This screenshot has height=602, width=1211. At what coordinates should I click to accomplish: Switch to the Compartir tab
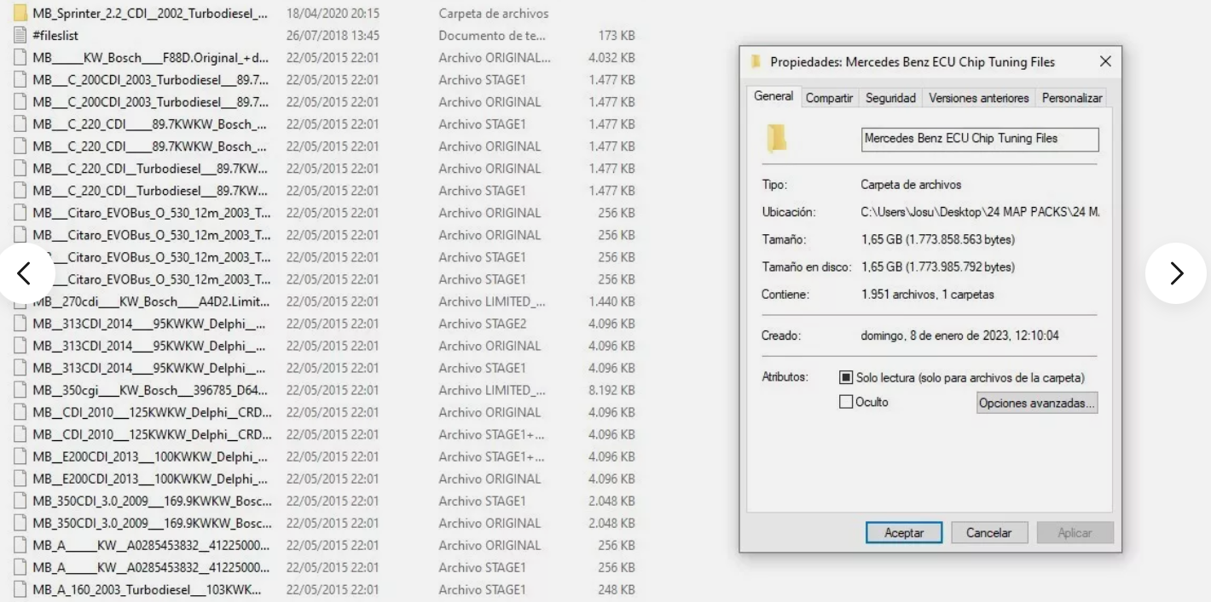tap(828, 96)
